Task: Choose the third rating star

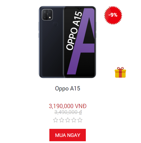Action: (x=68, y=120)
